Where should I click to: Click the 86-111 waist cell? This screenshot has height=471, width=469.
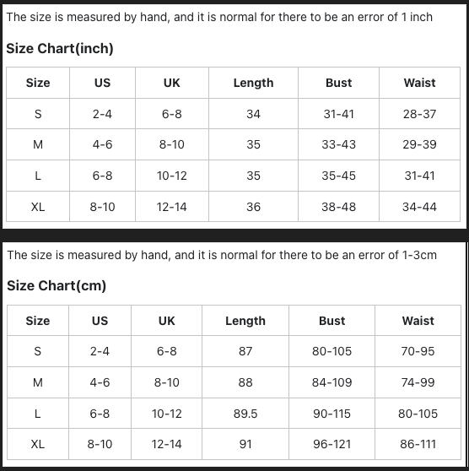point(418,444)
